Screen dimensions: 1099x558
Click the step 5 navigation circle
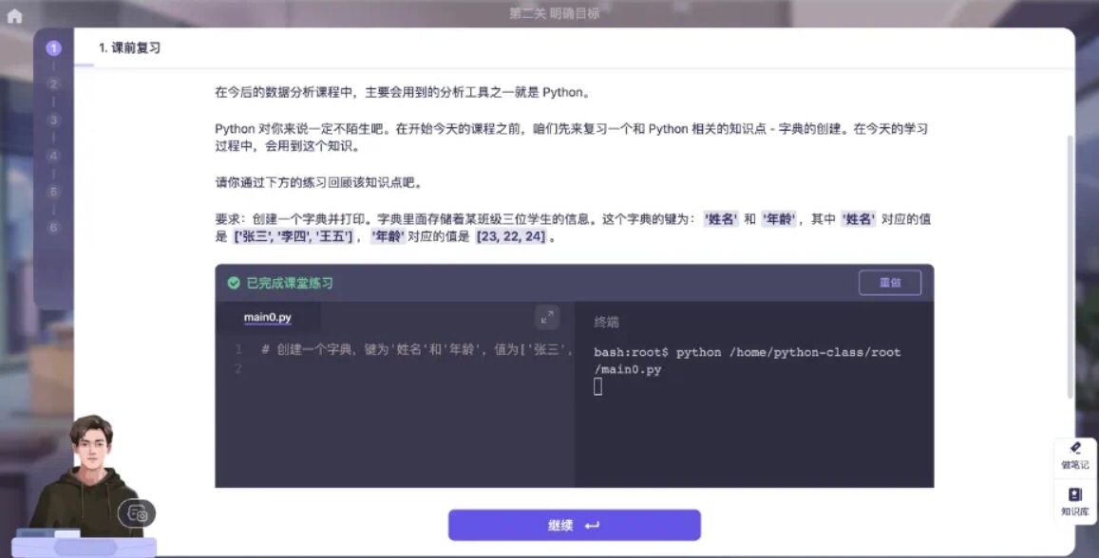pyautogui.click(x=53, y=192)
